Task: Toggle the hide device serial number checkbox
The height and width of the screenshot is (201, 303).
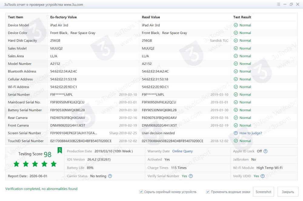Action: (141, 192)
